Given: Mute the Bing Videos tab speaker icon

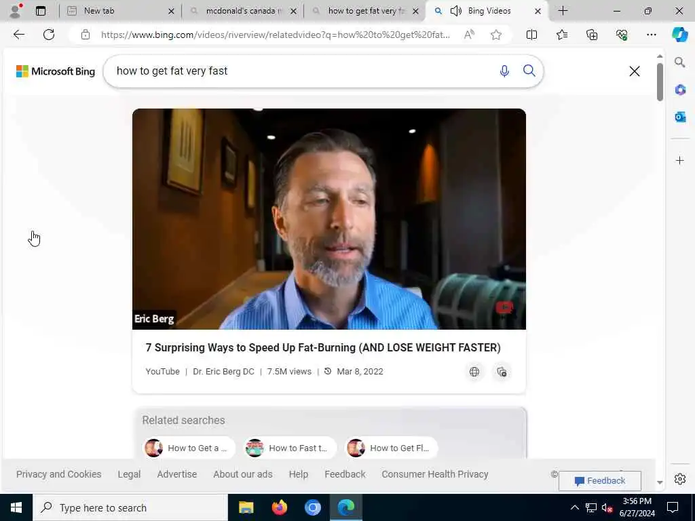Looking at the screenshot, I should (x=455, y=11).
